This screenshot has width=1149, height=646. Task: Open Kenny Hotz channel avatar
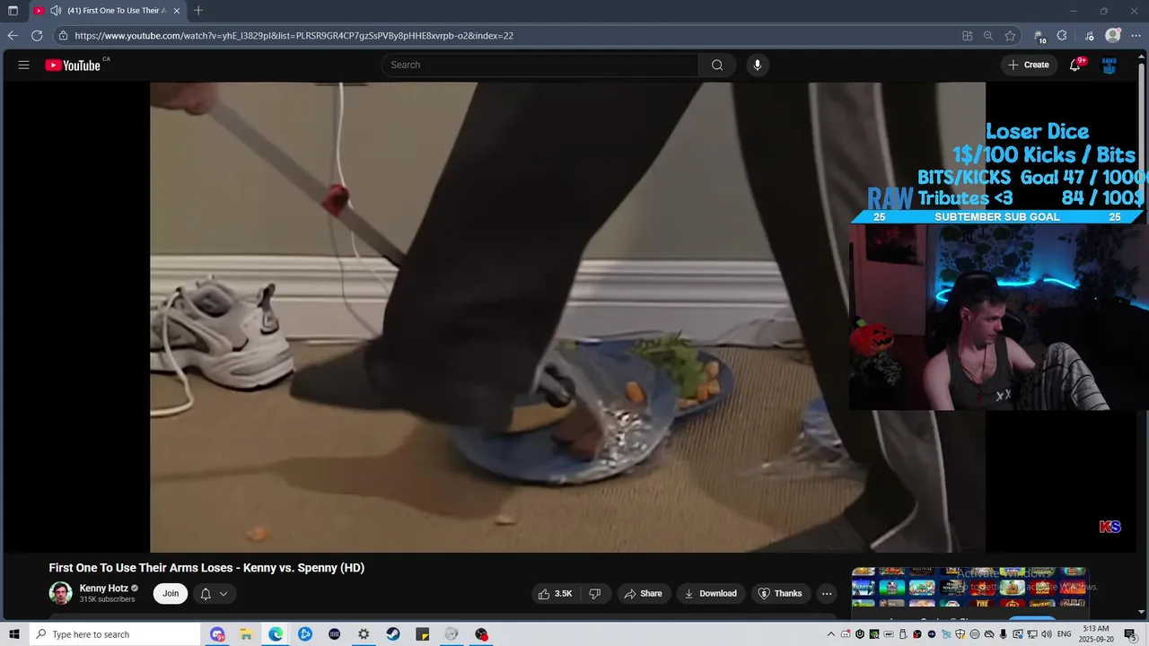pos(60,593)
